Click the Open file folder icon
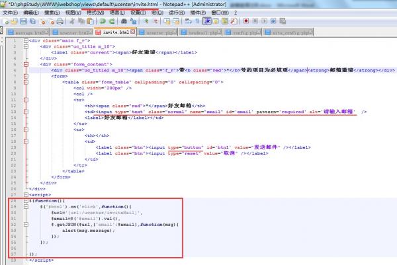The image size is (397, 265). (14, 21)
